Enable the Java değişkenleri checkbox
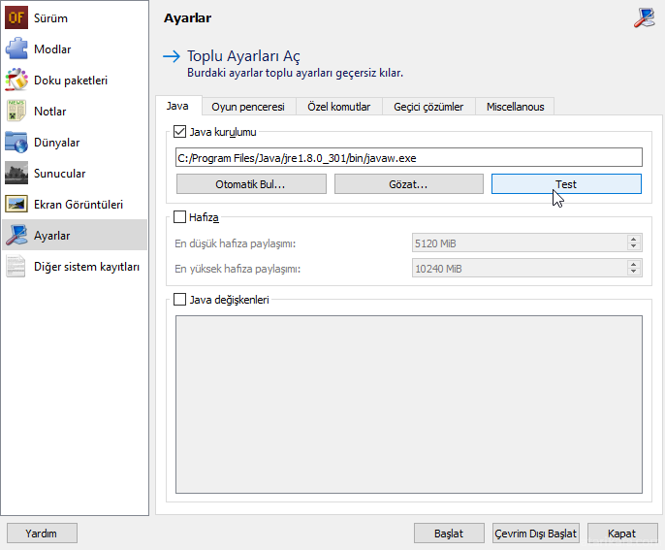The height and width of the screenshot is (550, 665). [x=180, y=299]
